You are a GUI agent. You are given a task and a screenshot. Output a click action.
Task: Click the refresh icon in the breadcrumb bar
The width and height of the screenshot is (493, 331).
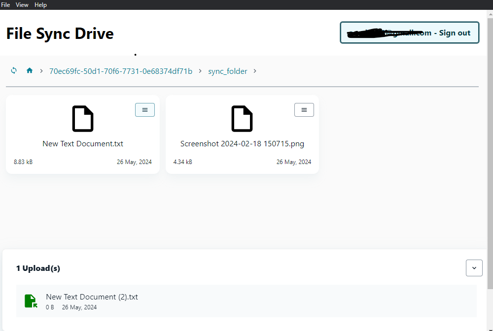(x=14, y=70)
